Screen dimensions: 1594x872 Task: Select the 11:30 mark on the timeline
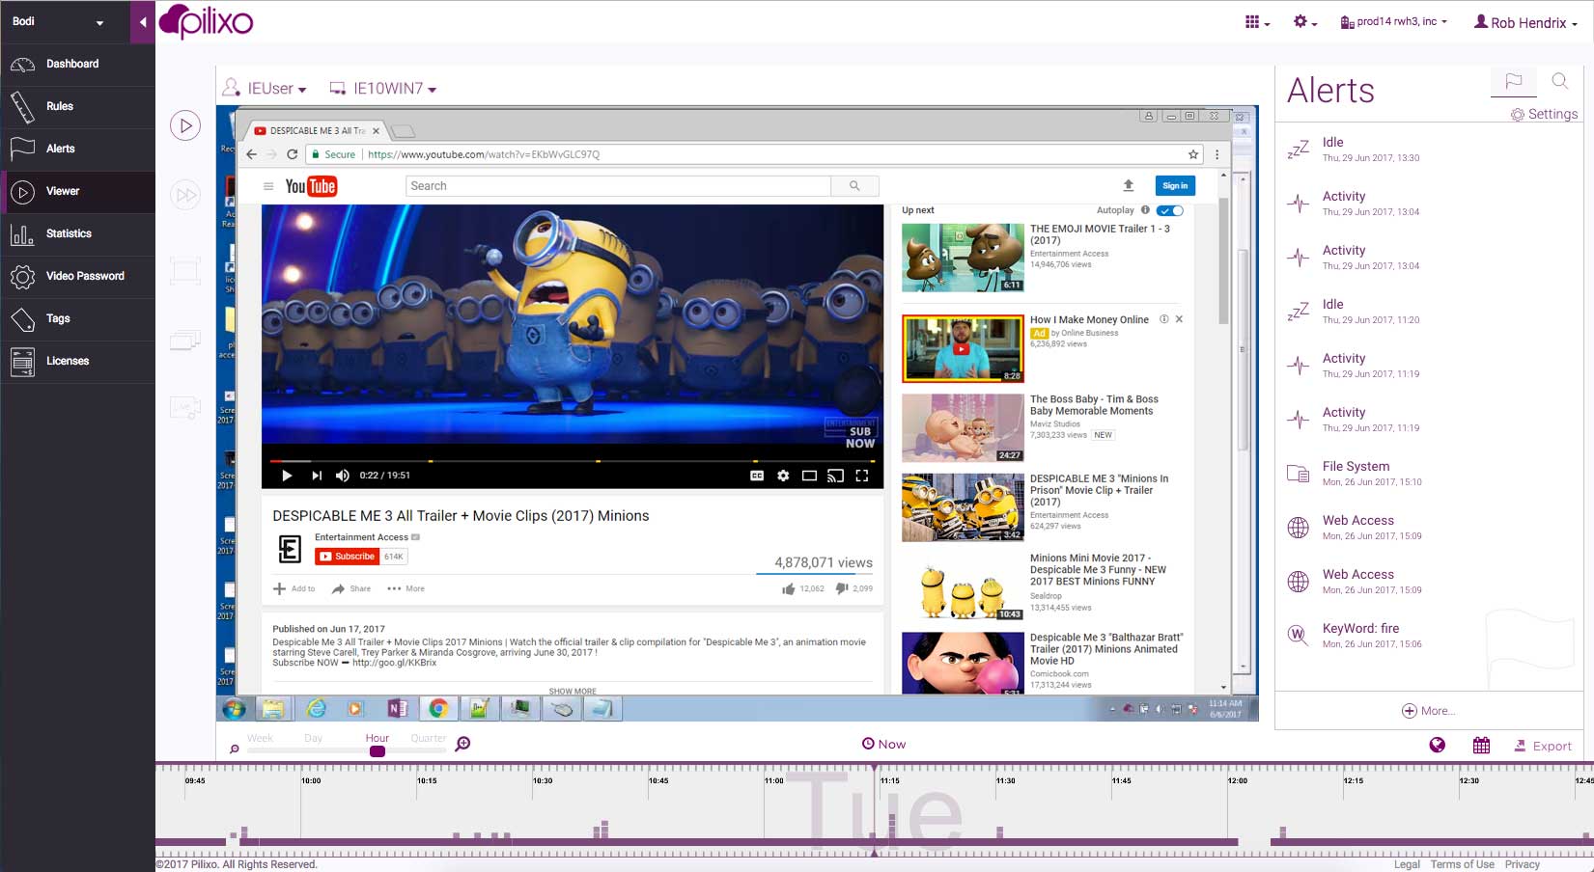click(1005, 780)
